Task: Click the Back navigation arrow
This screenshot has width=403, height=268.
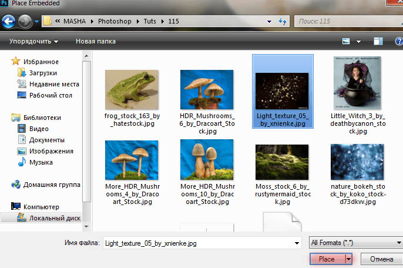Action: point(8,21)
